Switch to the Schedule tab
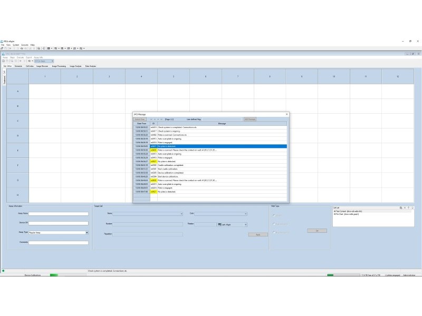 [x=18, y=66]
